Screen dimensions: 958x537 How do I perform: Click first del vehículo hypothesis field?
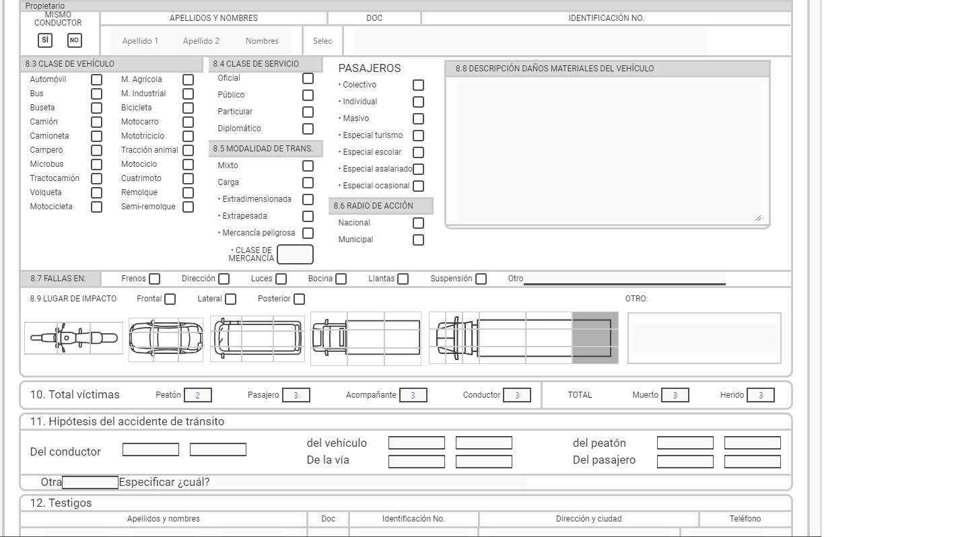(x=417, y=443)
